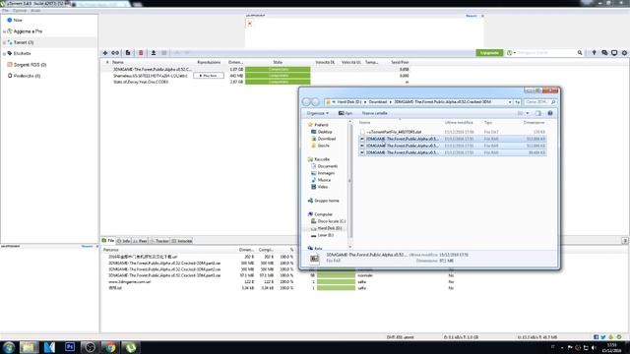Sort torrents by Stato column header
This screenshot has width=630, height=354.
coord(278,62)
